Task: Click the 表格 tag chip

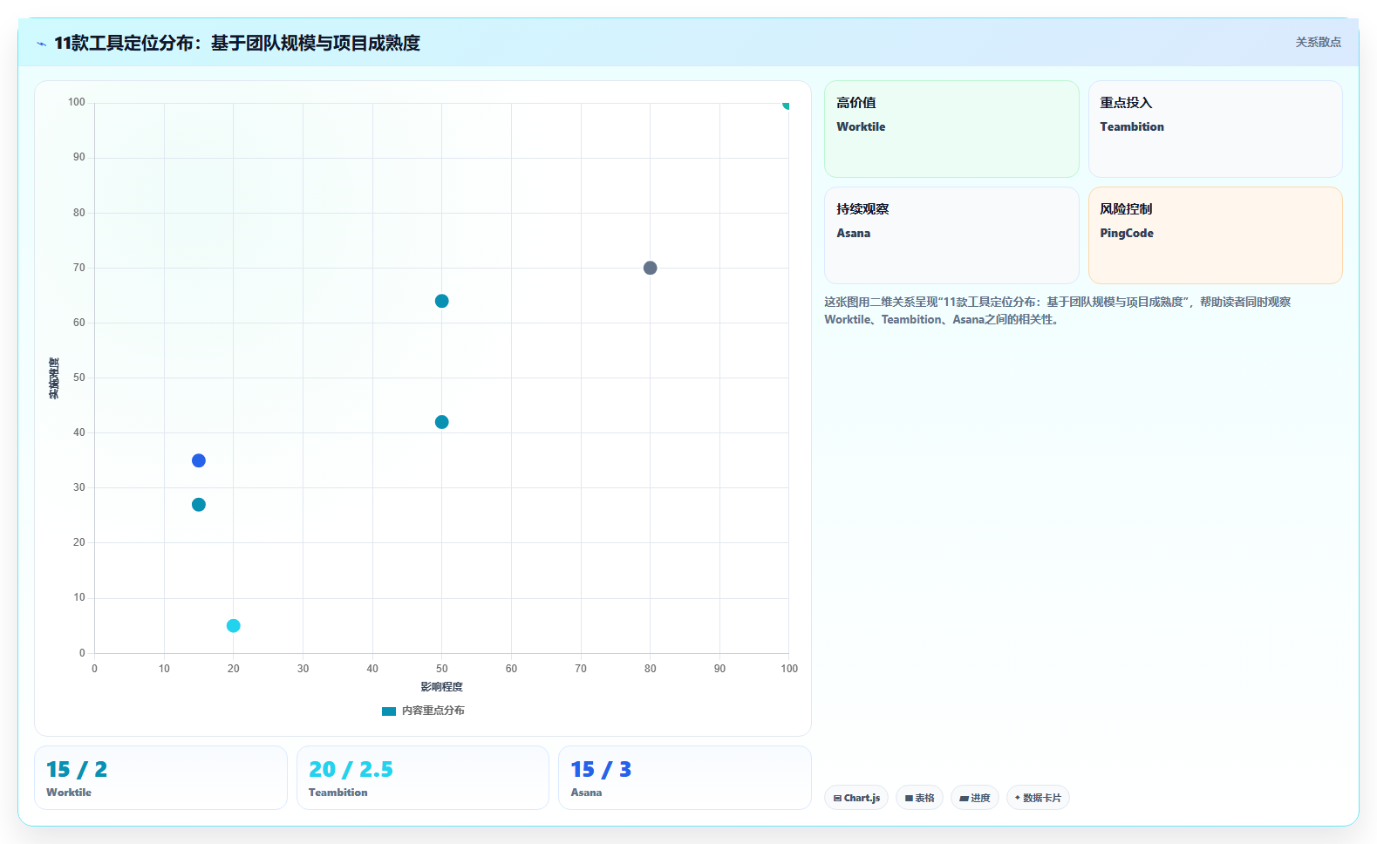Action: 919,798
